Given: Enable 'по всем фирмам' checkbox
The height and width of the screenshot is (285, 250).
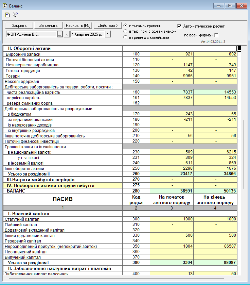Looking at the screenshot, I should coord(216,35).
